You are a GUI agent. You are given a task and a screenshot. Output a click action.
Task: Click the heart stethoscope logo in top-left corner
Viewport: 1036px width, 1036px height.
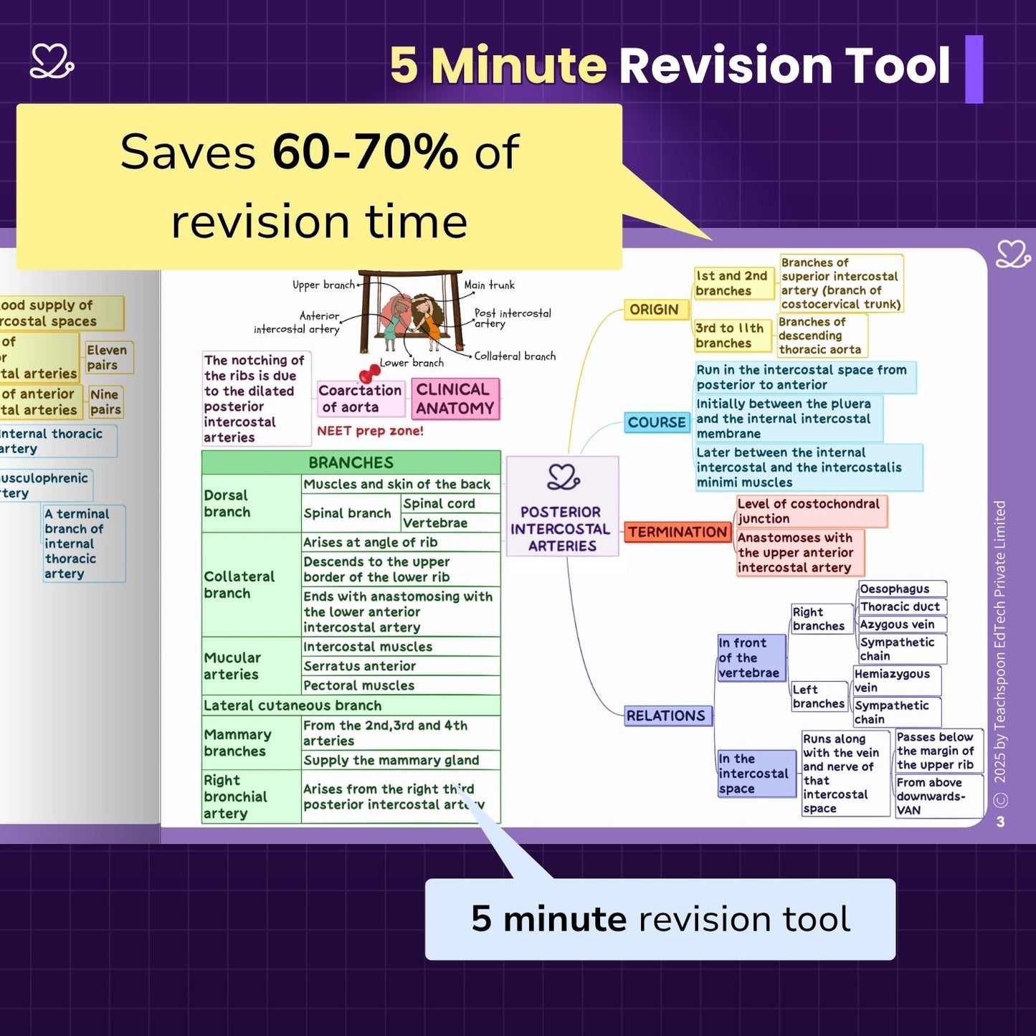(x=52, y=62)
